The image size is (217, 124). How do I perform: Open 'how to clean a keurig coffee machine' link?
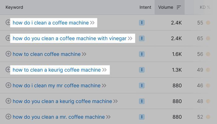tap(57, 70)
